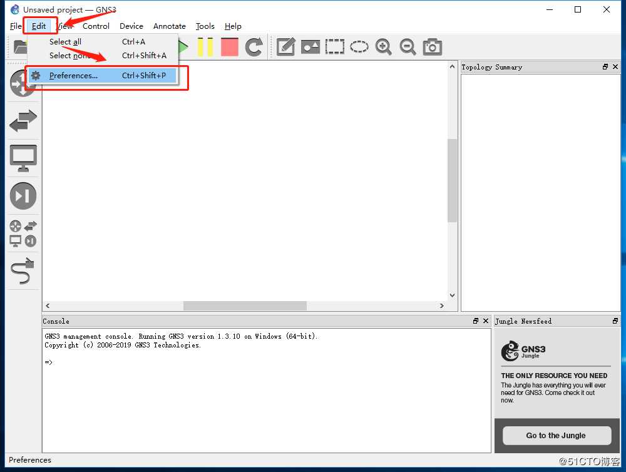Browse switches in the device sidebar

[23, 121]
